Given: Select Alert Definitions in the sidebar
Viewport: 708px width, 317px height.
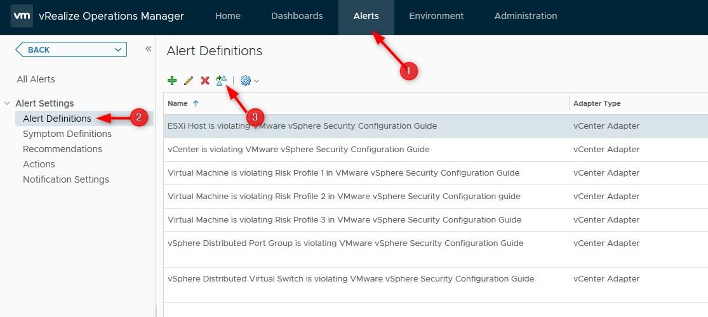Looking at the screenshot, I should pyautogui.click(x=57, y=119).
